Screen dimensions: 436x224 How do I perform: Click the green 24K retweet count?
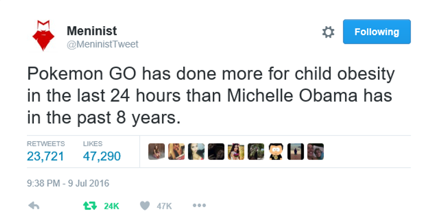[x=111, y=206]
